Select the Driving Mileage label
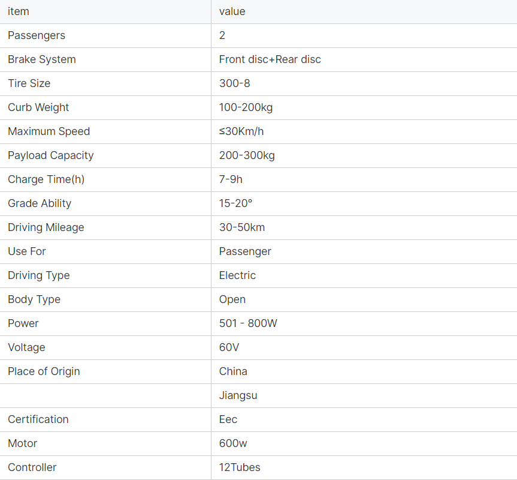The width and height of the screenshot is (517, 480). click(x=46, y=227)
